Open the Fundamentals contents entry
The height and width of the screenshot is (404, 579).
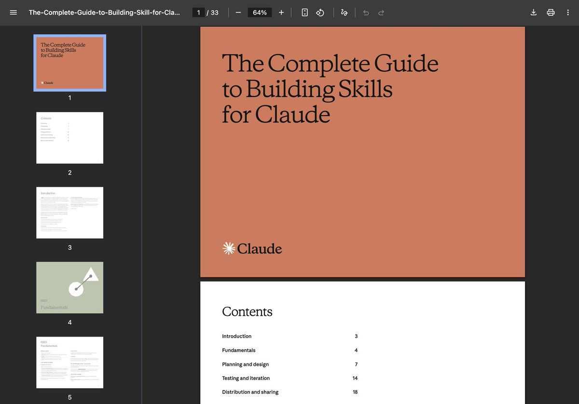(238, 350)
